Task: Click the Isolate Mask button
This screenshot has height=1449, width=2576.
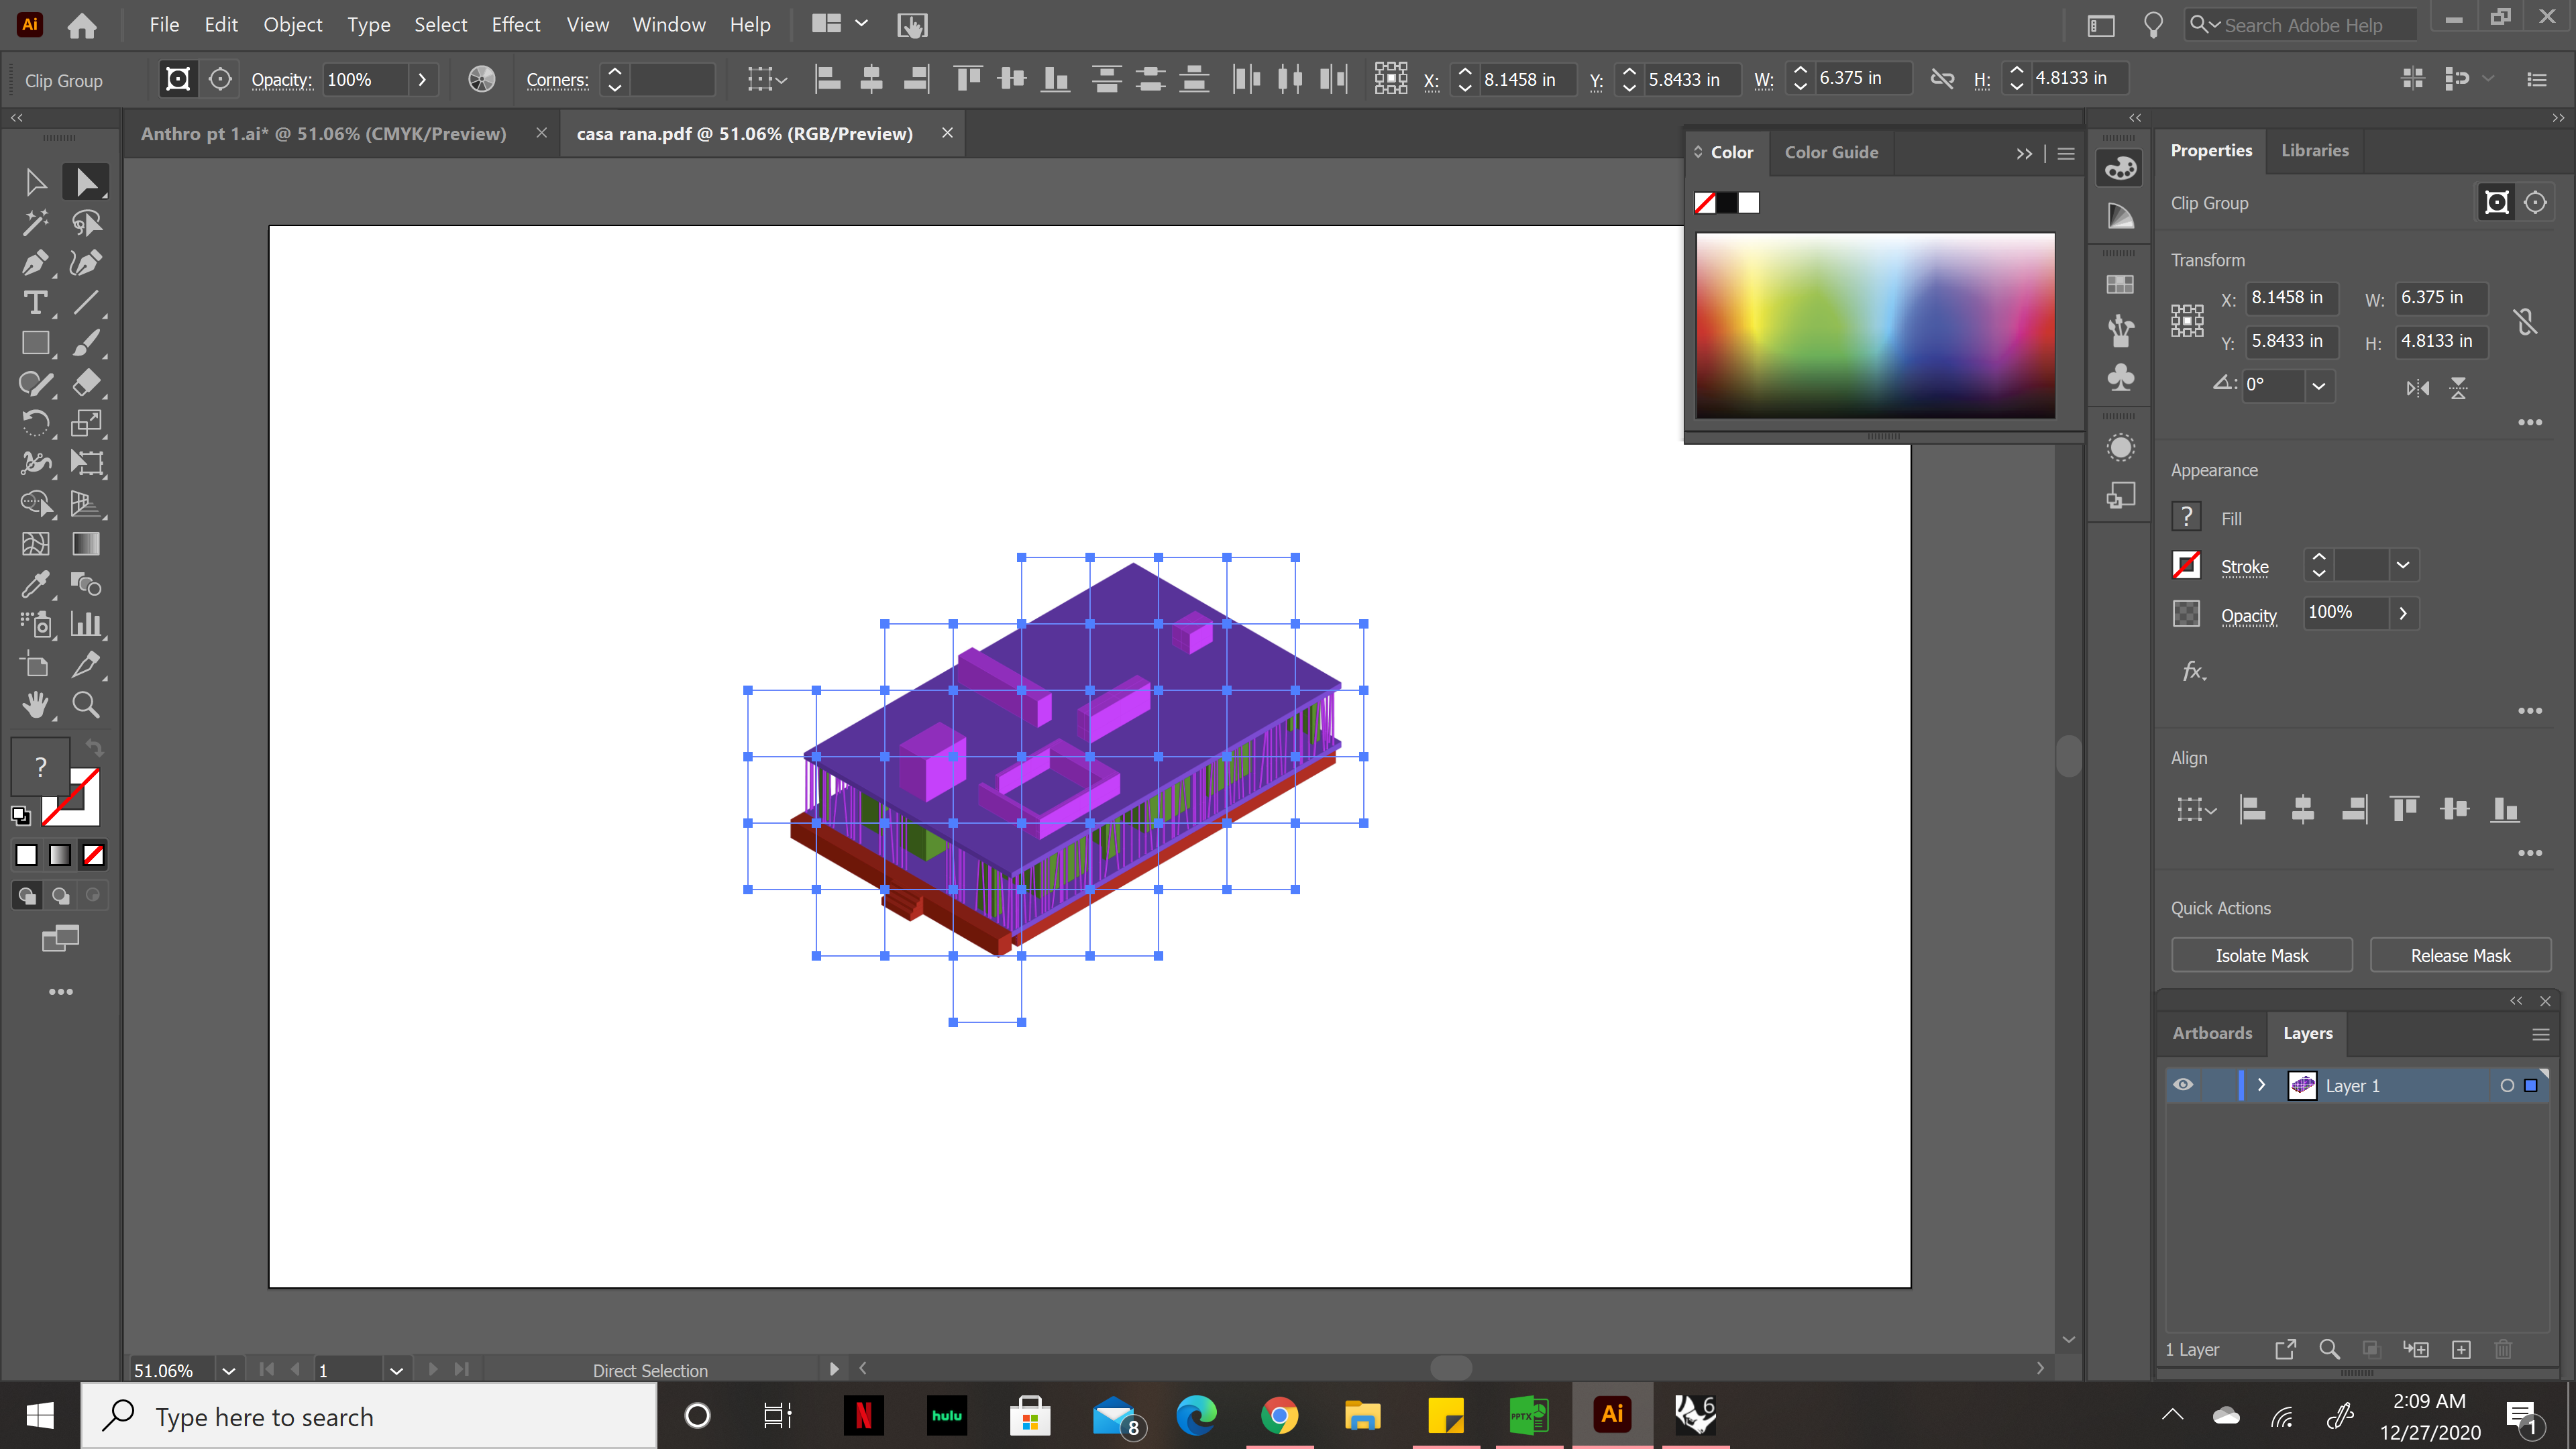Action: [2262, 954]
